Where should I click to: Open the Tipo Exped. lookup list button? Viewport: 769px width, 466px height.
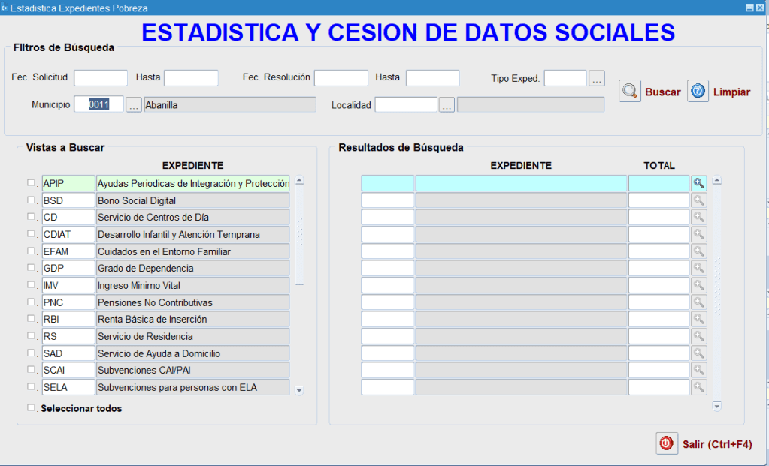597,78
